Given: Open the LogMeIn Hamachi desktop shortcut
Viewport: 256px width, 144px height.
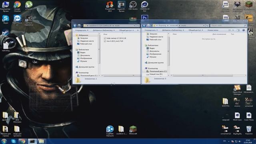Looking at the screenshot, I should pyautogui.click(x=110, y=131).
